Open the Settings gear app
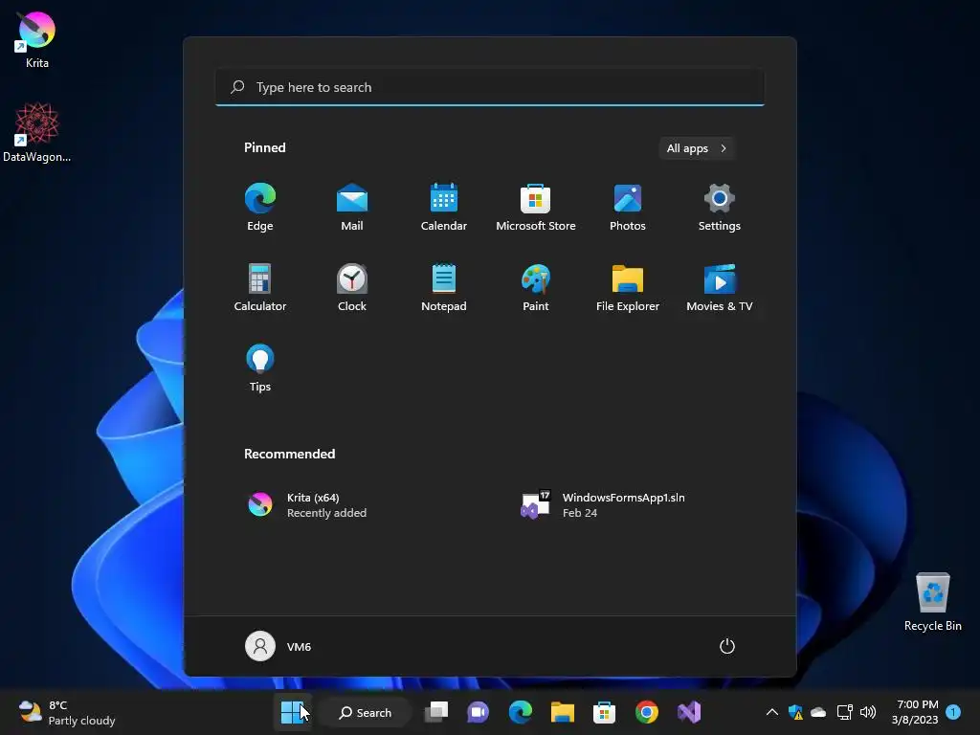This screenshot has height=735, width=980. click(720, 208)
